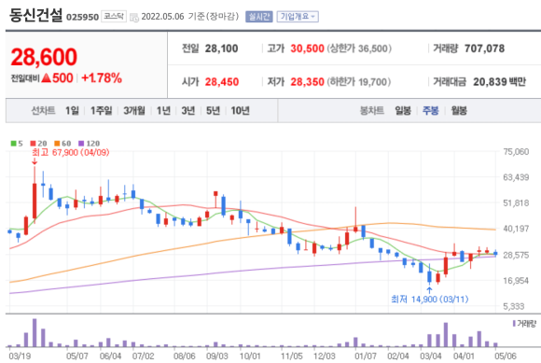Image resolution: width=541 pixels, height=363 pixels.
Task: Click the 05/06 date axis label
Action: 506,356
